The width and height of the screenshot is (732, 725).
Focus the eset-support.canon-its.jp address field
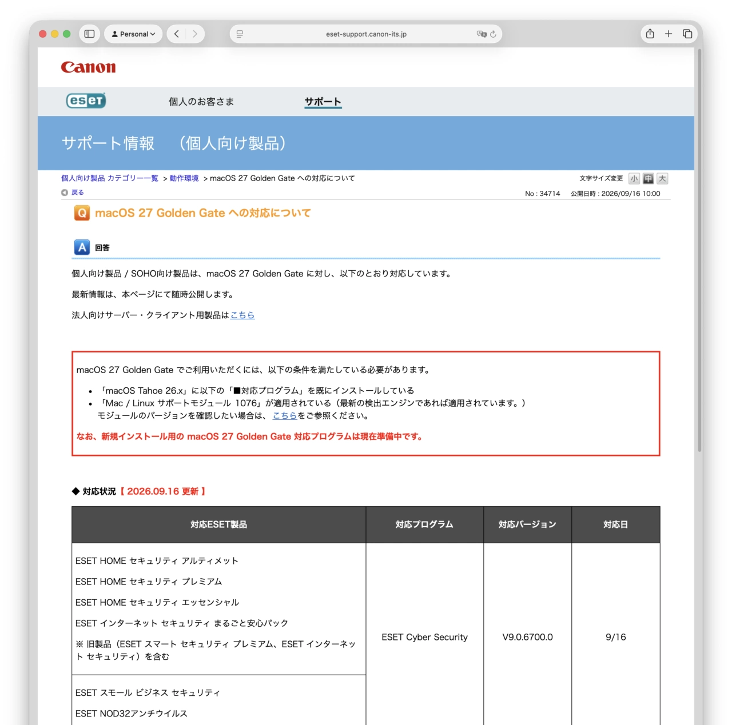(x=366, y=34)
